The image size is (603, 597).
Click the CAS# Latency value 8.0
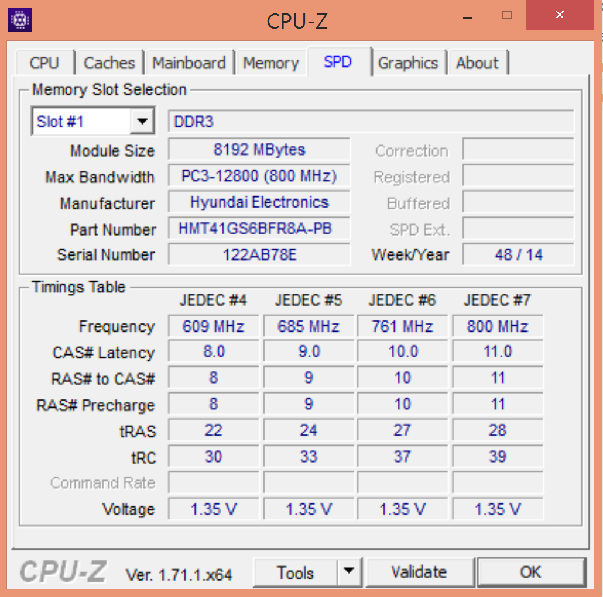(x=214, y=351)
